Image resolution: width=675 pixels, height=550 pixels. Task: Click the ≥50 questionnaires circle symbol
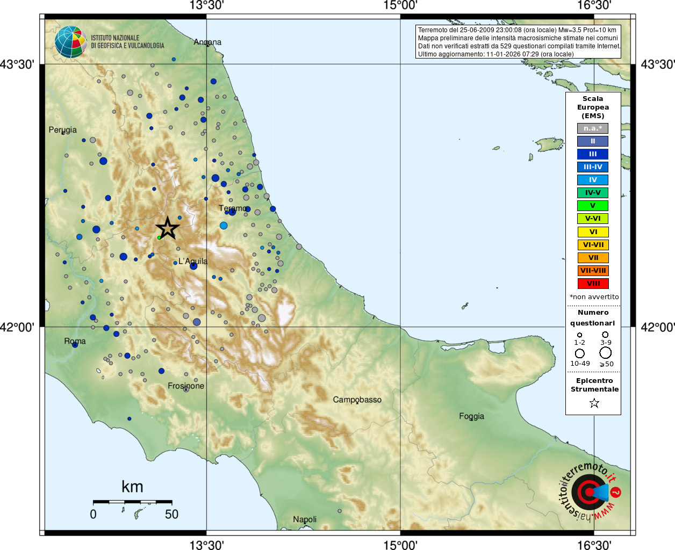pyautogui.click(x=606, y=353)
